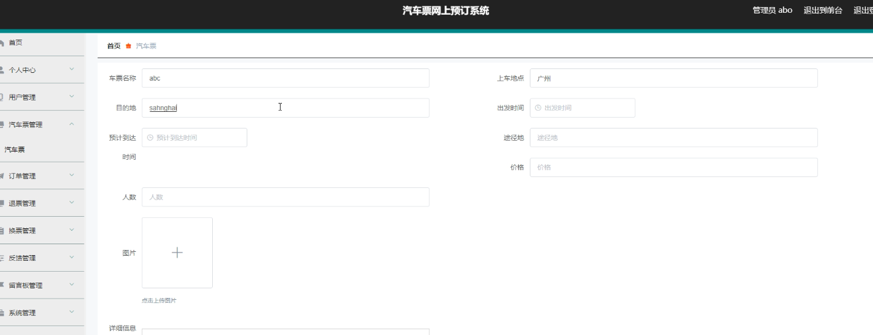873x335 pixels.
Task: Click the clock icon in 预计到达时间 field
Action: coord(150,137)
